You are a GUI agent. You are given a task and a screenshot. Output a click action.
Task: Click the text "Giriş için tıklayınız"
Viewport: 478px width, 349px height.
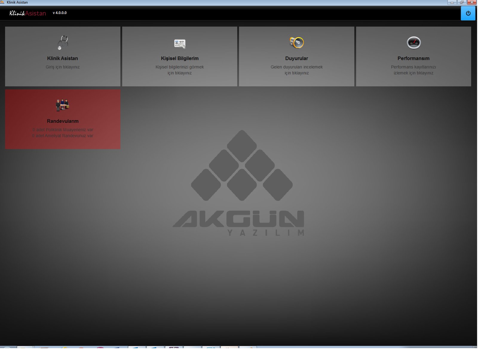pos(63,67)
